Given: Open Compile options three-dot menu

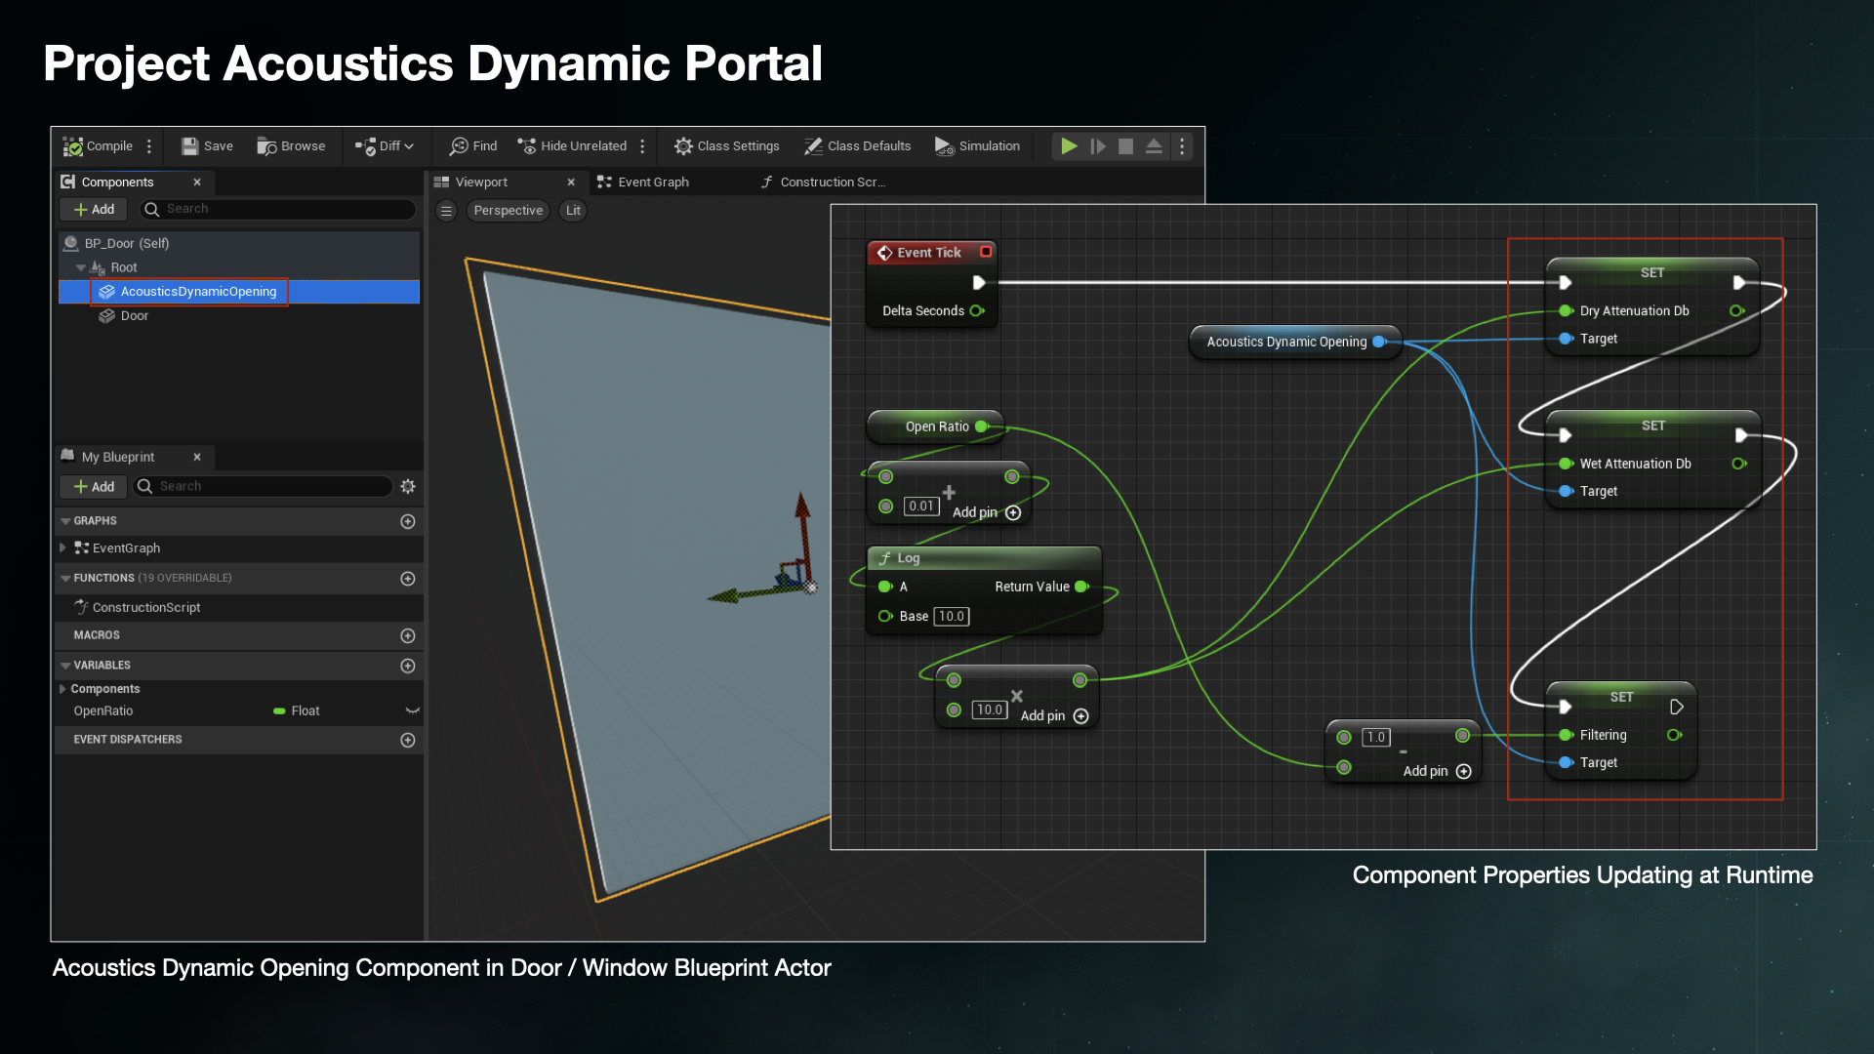Looking at the screenshot, I should 149,146.
